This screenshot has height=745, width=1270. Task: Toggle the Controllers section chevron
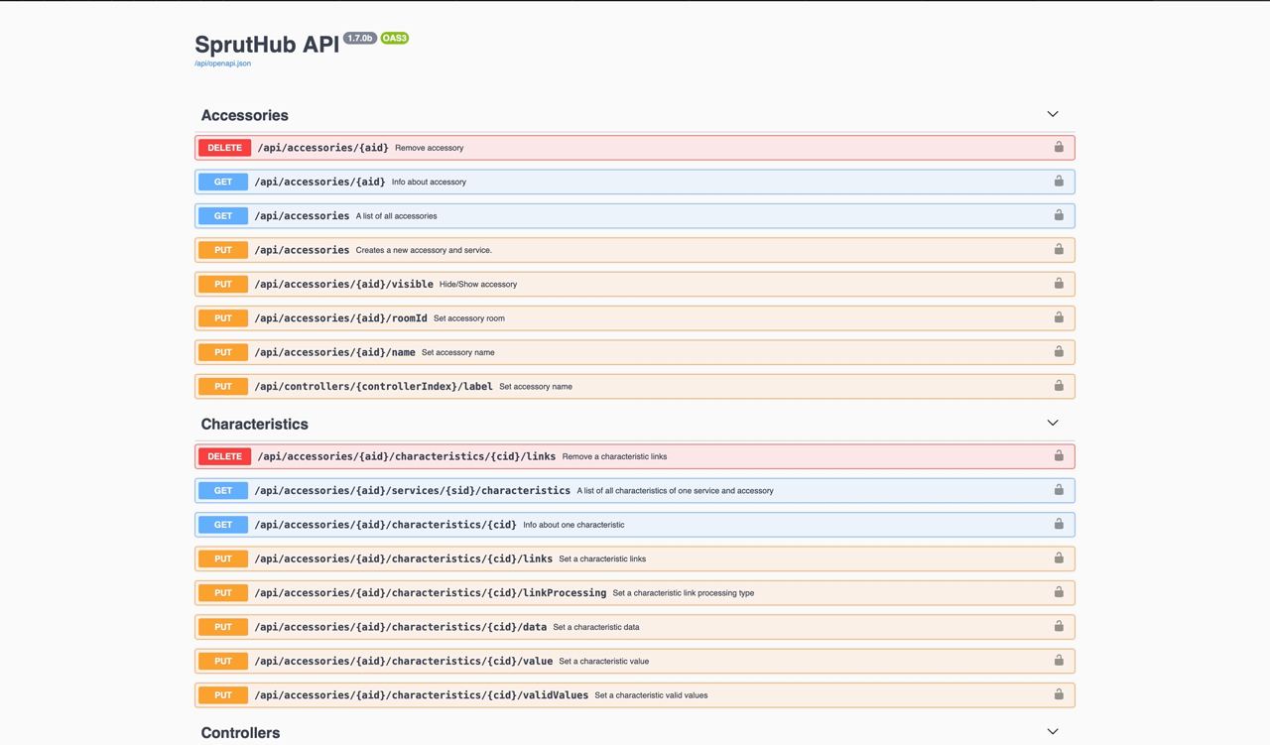1053,732
